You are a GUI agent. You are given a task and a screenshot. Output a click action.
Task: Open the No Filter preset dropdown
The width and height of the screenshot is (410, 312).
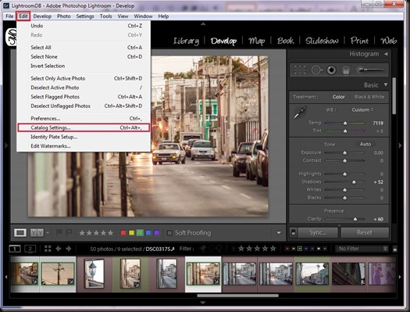362,249
